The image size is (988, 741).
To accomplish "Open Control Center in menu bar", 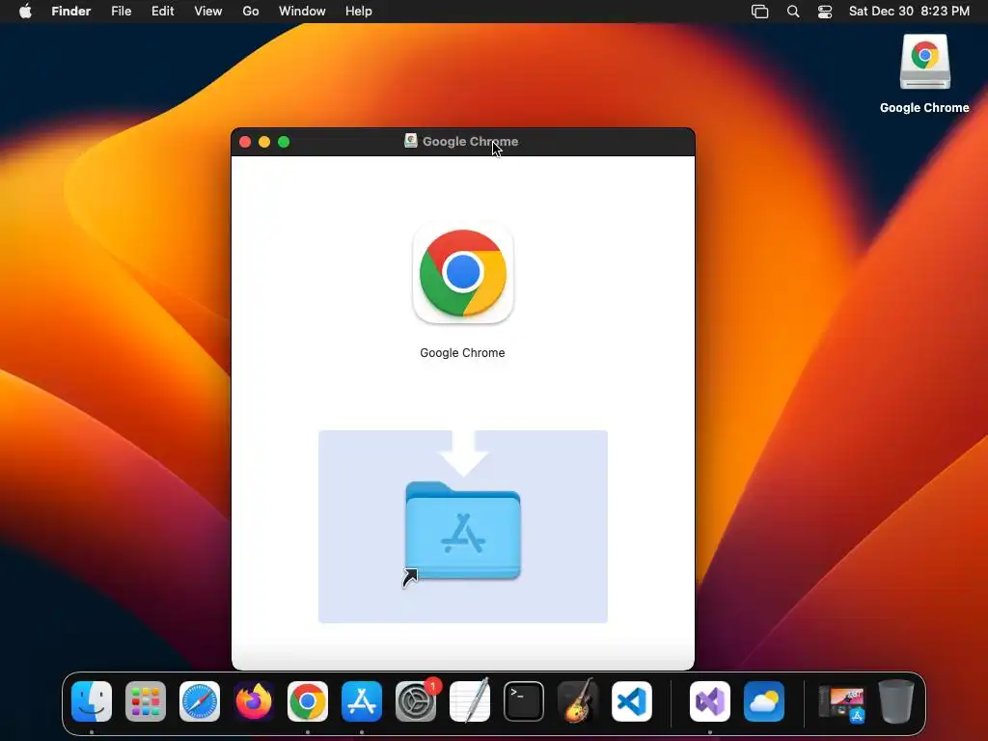I will [825, 12].
